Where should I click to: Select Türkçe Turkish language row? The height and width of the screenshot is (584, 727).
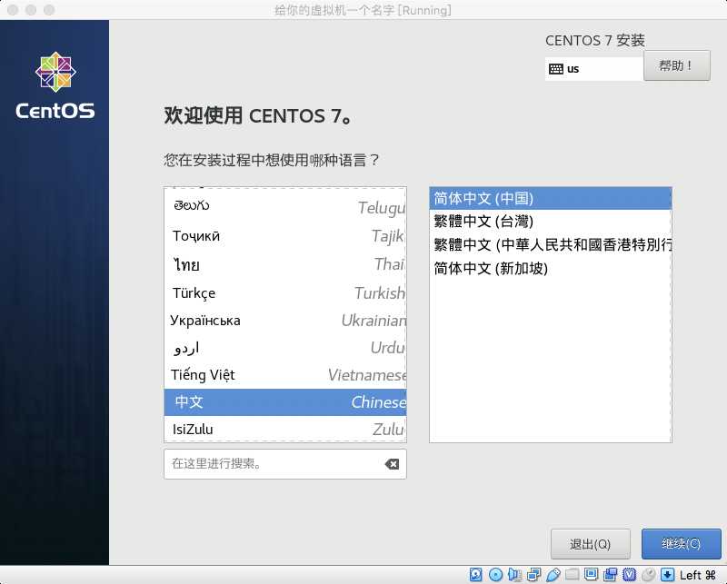(x=285, y=293)
